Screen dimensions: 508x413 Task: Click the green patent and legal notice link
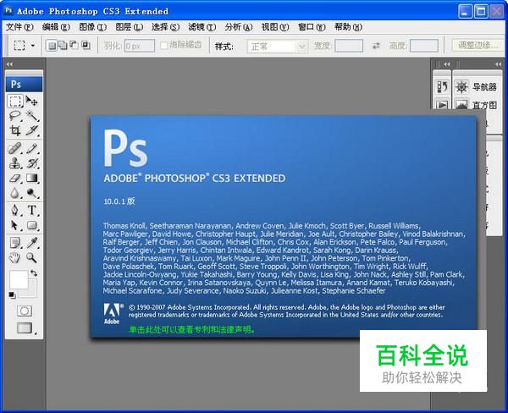pos(192,330)
